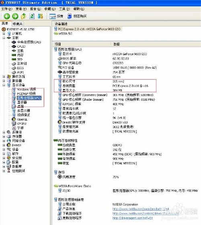This screenshot has width=201, height=225.
Task: Open the 查看 menu
Action: tap(21, 9)
